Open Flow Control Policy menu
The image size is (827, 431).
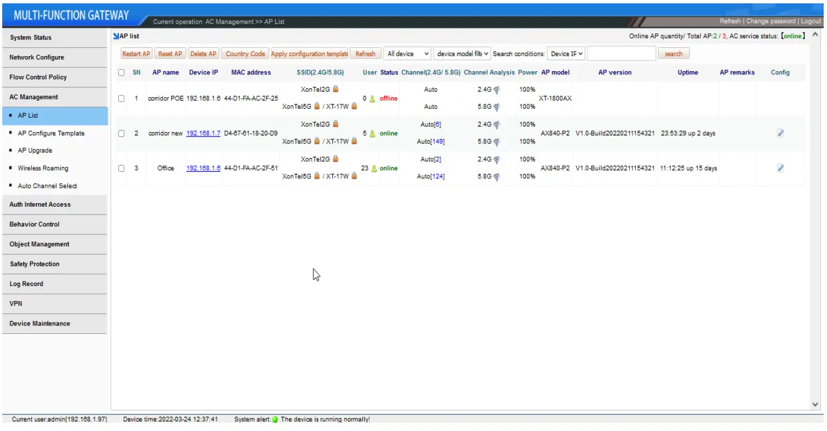point(54,77)
